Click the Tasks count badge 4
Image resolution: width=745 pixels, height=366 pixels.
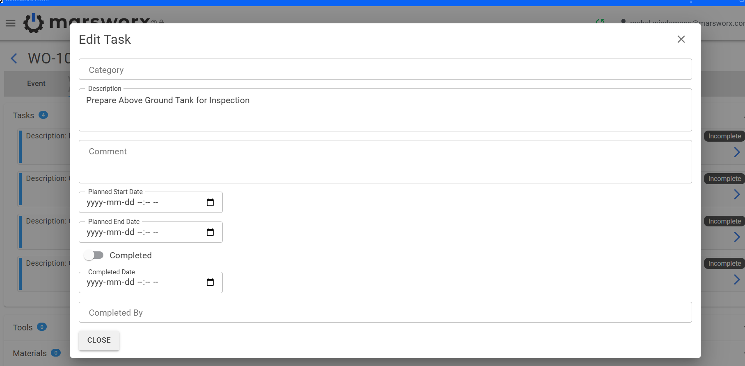click(x=43, y=115)
